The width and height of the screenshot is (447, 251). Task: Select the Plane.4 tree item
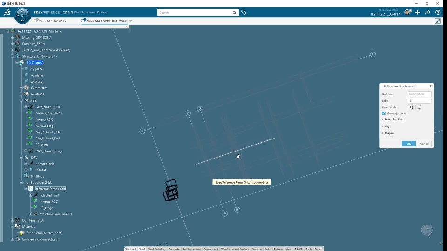click(x=41, y=170)
